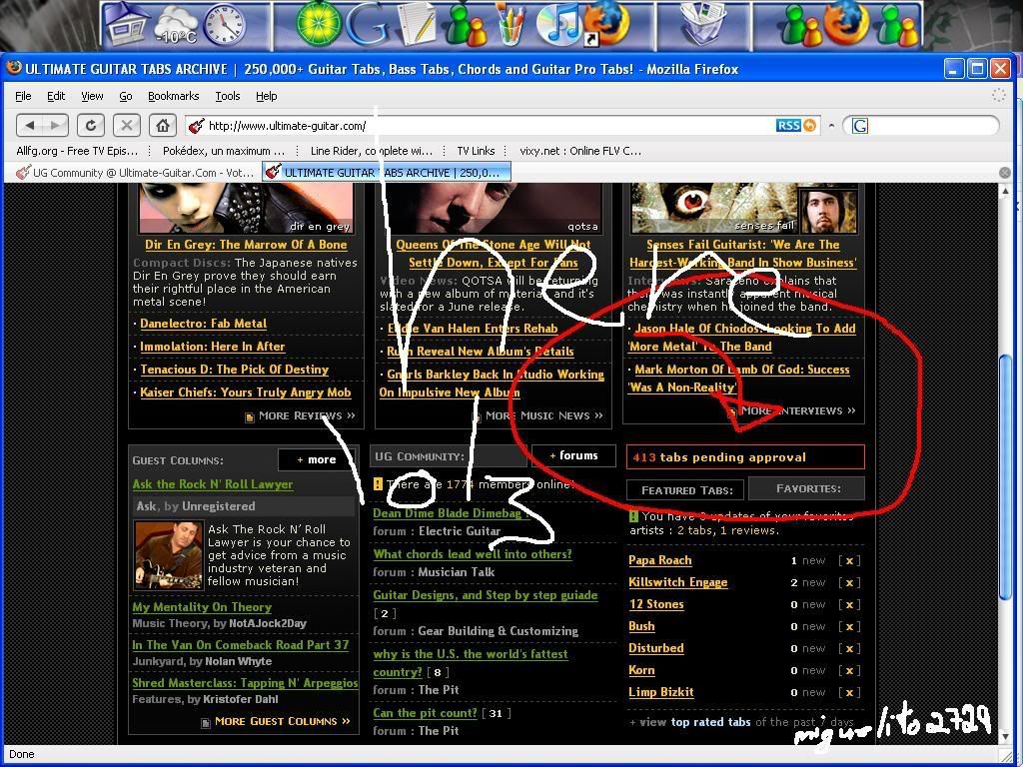Click the weather widget showing -10°C
The width and height of the screenshot is (1023, 767).
[176, 25]
